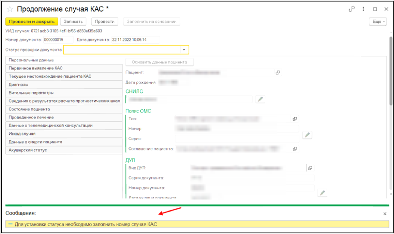The image size is (394, 234).
Task: Open the policy Тип field selection icon
Action: tap(295, 119)
